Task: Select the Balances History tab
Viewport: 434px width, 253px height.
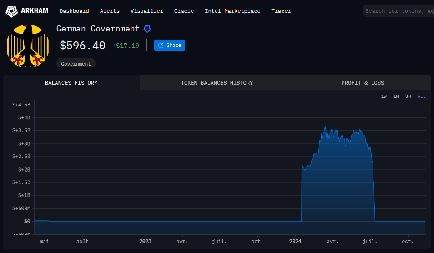Action: [71, 83]
